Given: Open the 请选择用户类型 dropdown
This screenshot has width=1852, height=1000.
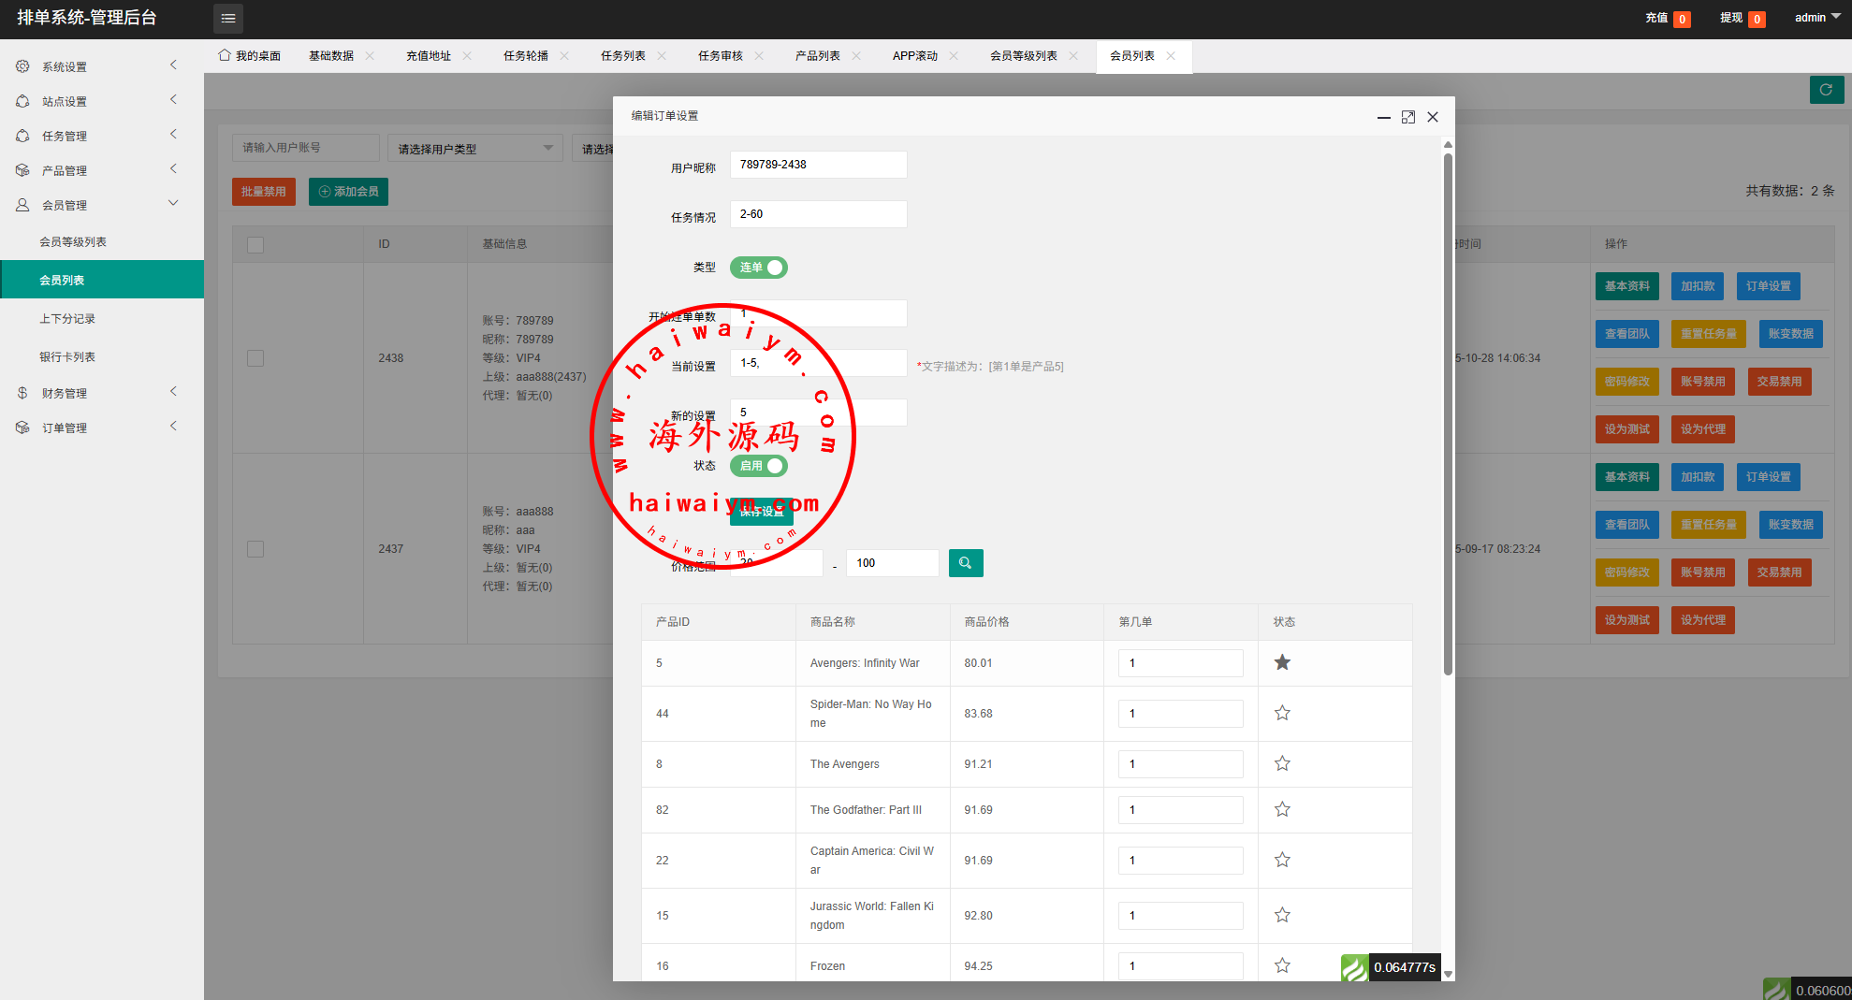Looking at the screenshot, I should coord(474,149).
